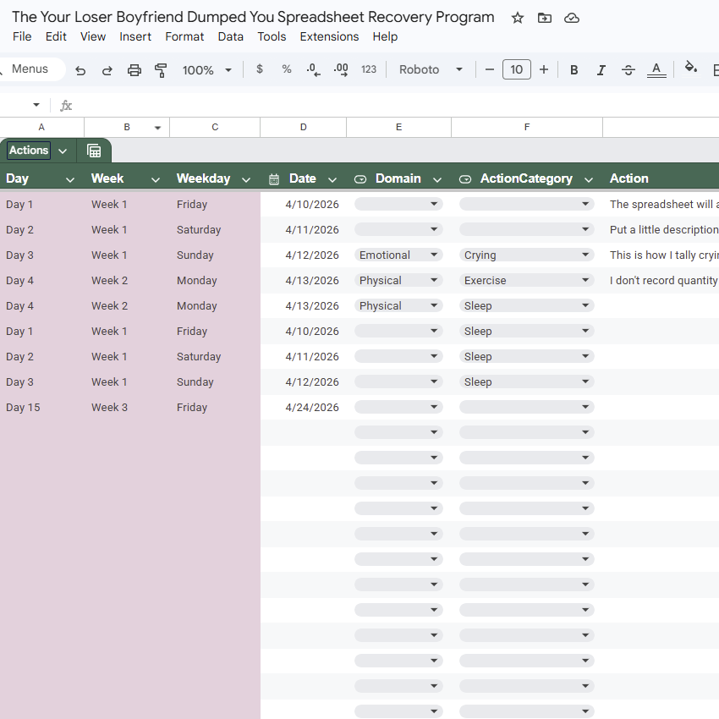This screenshot has width=719, height=719.
Task: Open the Emotional domain dropdown chip
Action: (398, 255)
